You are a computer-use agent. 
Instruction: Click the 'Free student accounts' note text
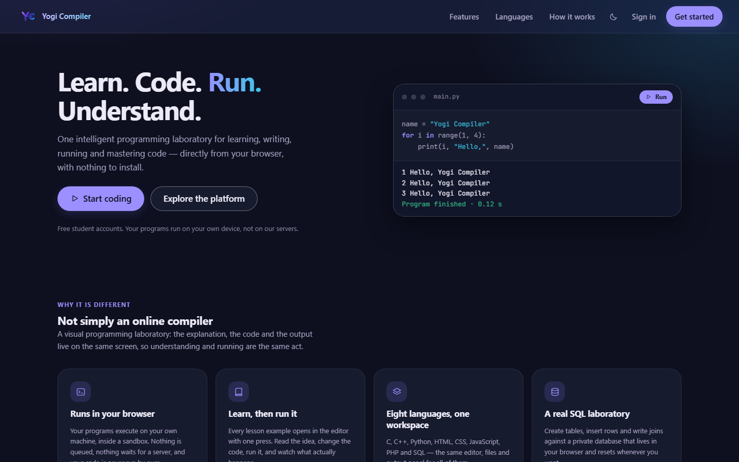(178, 229)
